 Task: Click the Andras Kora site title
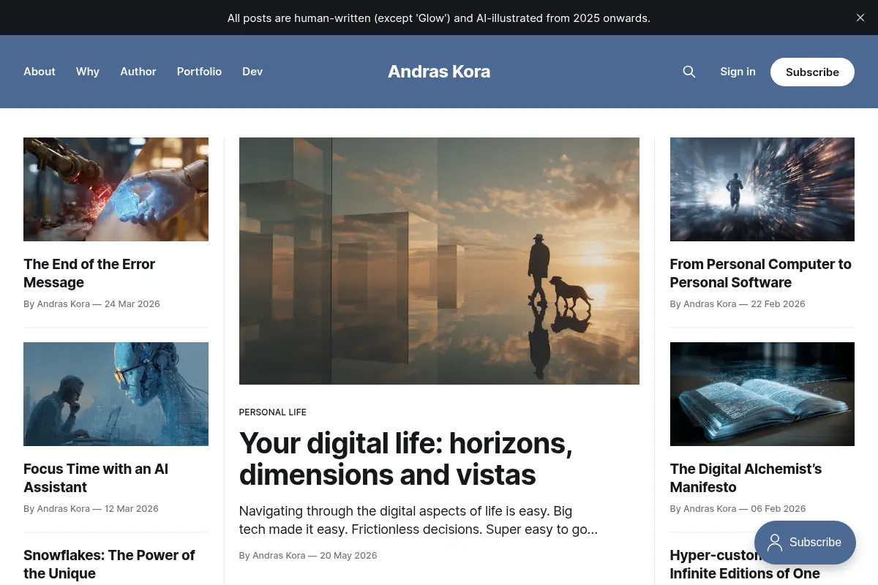pyautogui.click(x=439, y=72)
